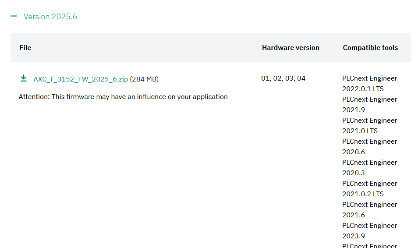Click the Compatible tools column header
The width and height of the screenshot is (411, 248).
370,47
